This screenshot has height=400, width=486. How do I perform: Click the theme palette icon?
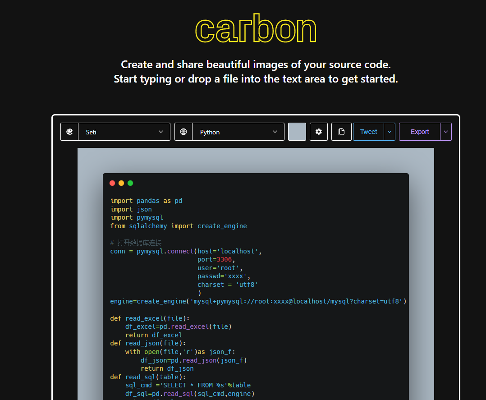click(69, 132)
